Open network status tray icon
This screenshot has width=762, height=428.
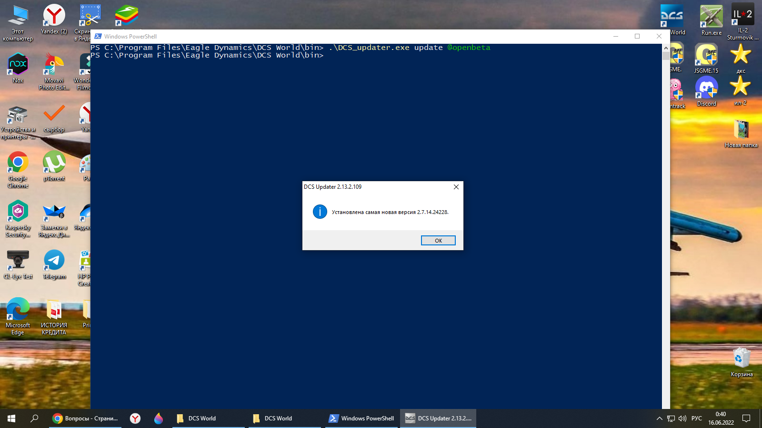pos(671,418)
